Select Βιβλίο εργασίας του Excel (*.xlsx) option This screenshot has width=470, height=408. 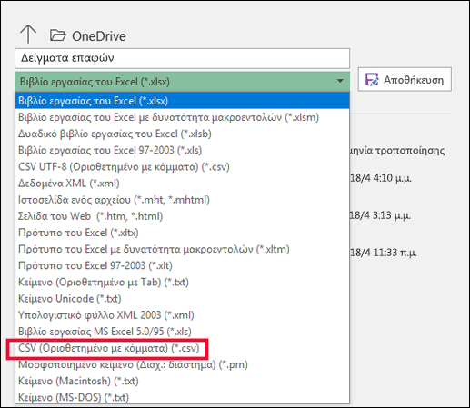[x=182, y=101]
